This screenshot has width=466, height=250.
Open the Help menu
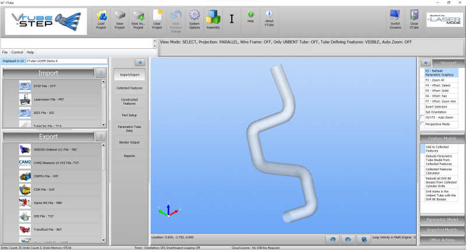pos(30,52)
